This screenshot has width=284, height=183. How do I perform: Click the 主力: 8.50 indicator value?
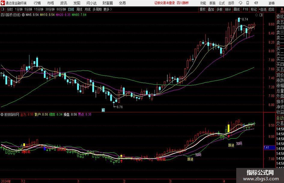coord(27,114)
